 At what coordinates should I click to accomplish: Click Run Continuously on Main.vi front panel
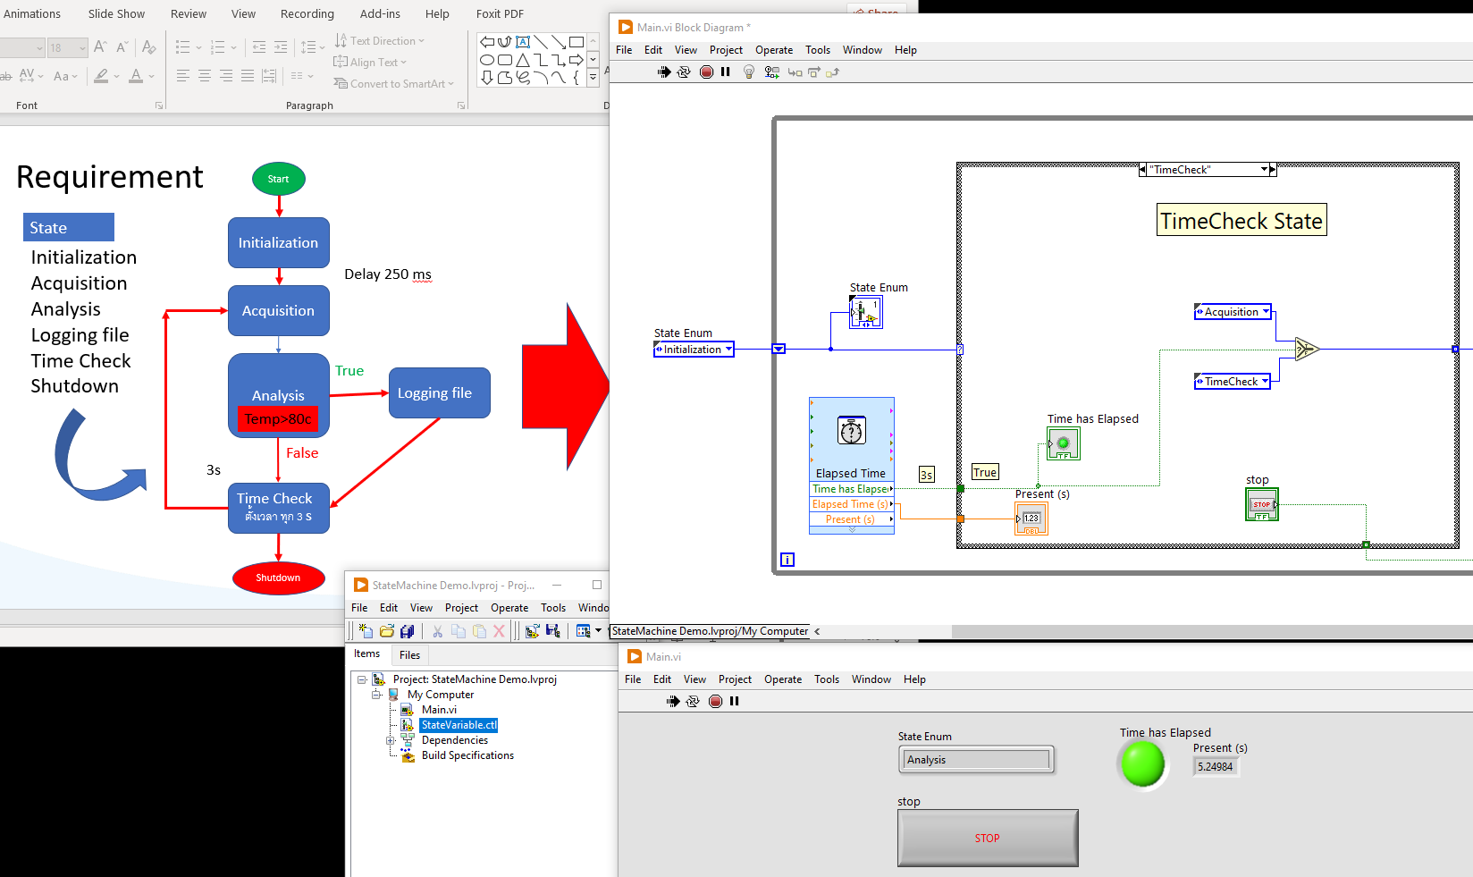(693, 701)
